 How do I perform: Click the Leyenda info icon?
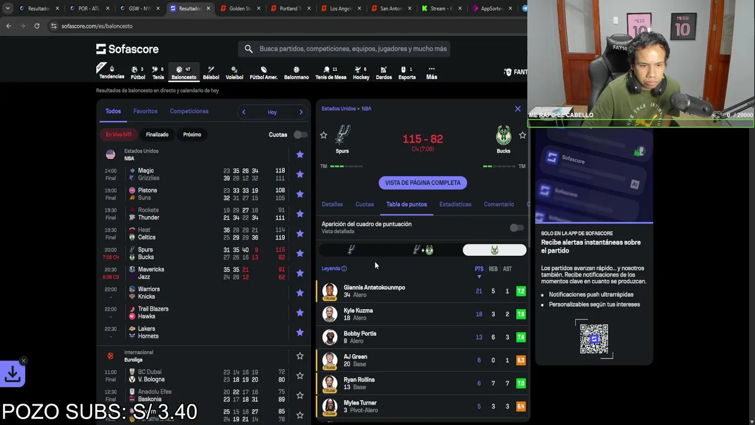(x=344, y=269)
